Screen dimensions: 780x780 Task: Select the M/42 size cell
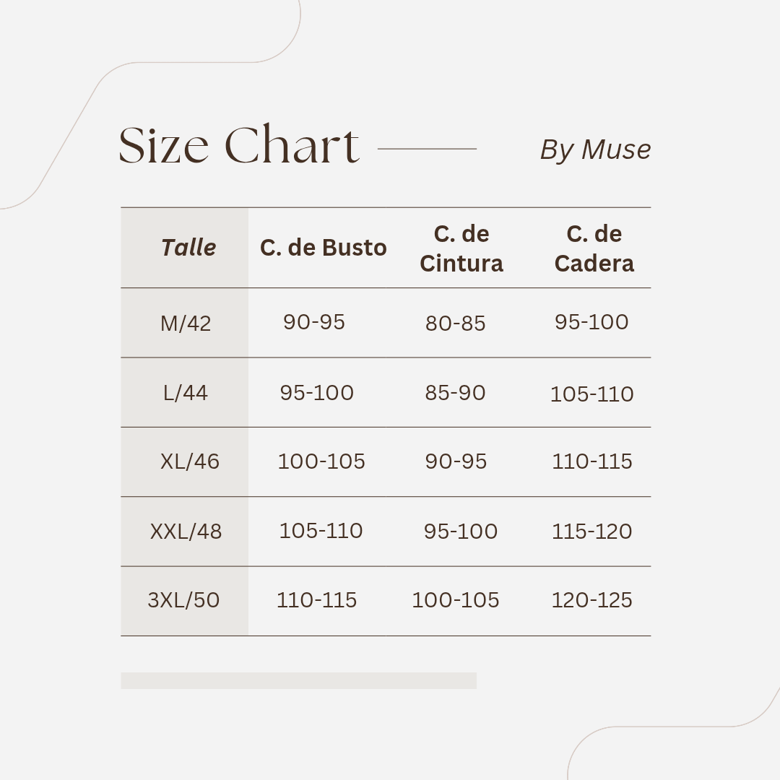[x=186, y=323]
